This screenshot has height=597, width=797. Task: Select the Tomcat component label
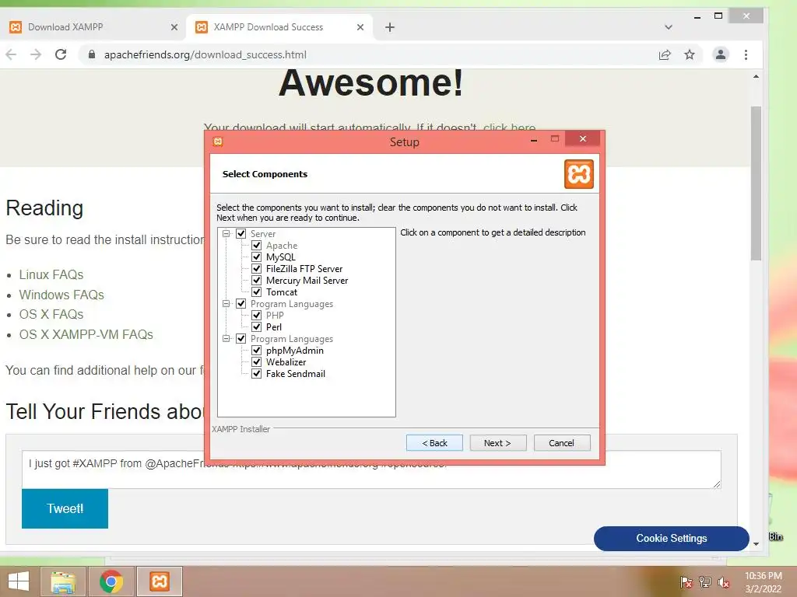pos(282,292)
